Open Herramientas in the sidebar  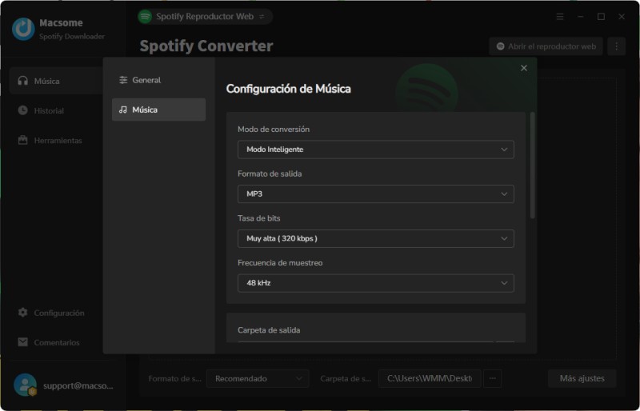[56, 141]
